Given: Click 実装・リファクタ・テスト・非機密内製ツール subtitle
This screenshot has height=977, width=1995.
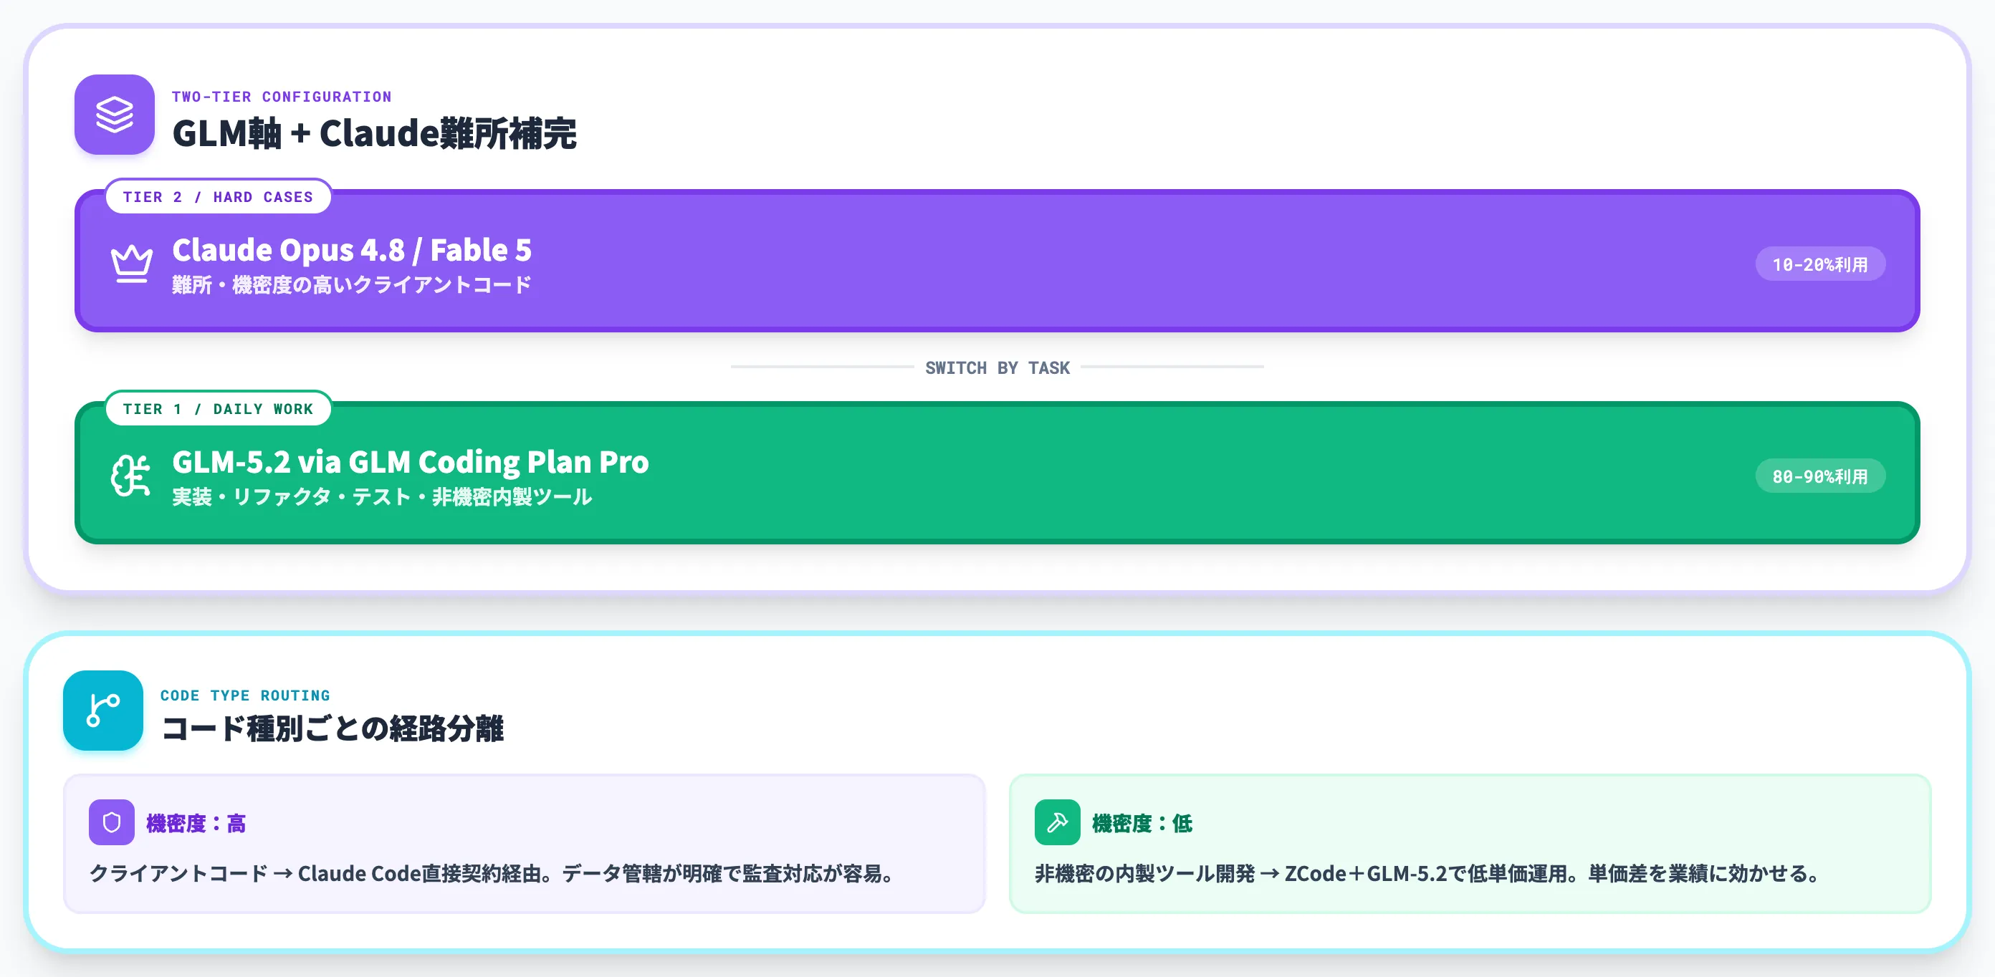Looking at the screenshot, I should click(x=382, y=496).
